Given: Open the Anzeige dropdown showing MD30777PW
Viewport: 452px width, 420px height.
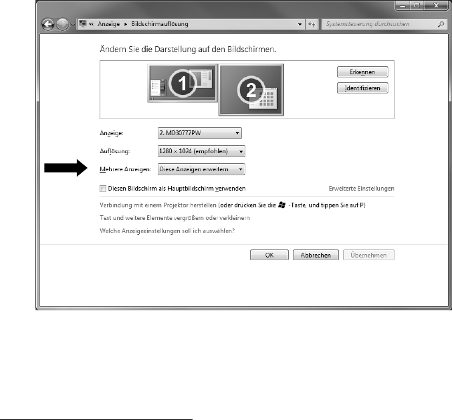Looking at the screenshot, I should coord(200,133).
